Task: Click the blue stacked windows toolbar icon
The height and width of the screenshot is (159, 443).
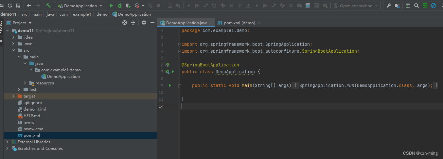Action: [x=308, y=6]
